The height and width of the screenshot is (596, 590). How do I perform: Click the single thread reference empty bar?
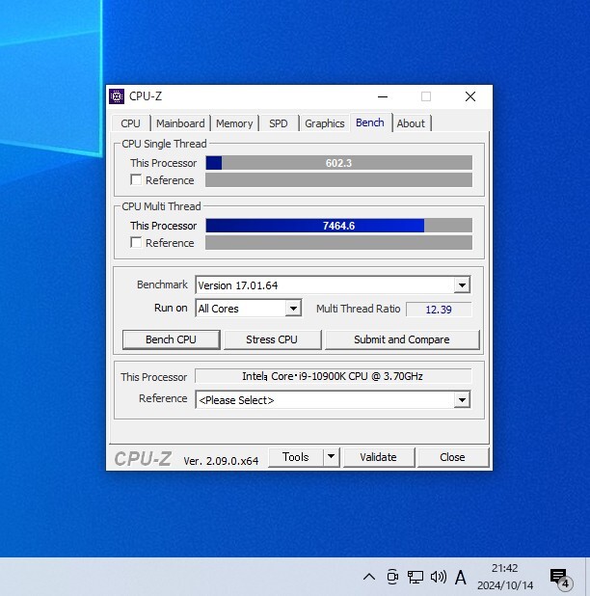339,179
